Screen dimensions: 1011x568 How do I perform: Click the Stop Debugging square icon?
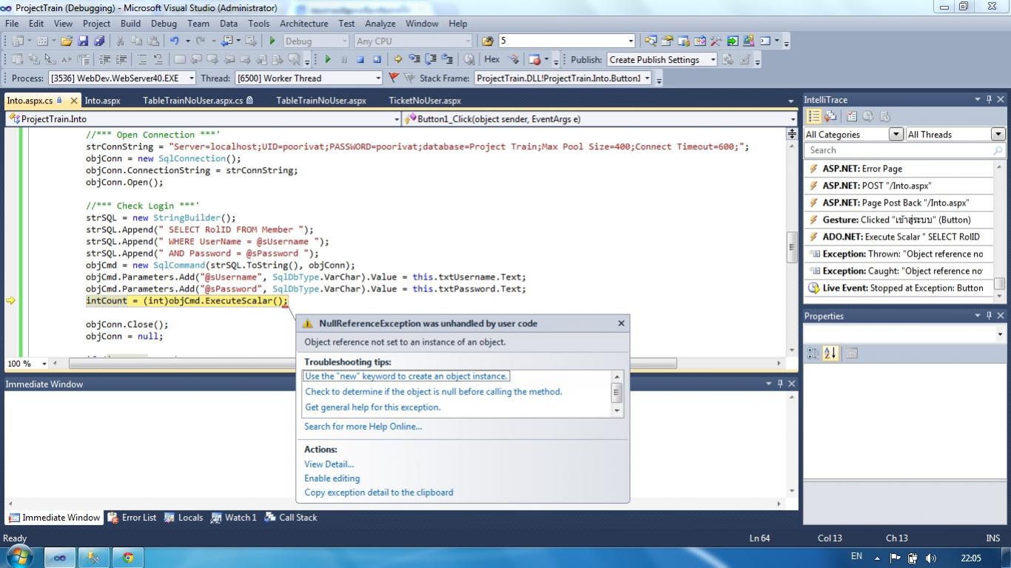click(x=360, y=60)
